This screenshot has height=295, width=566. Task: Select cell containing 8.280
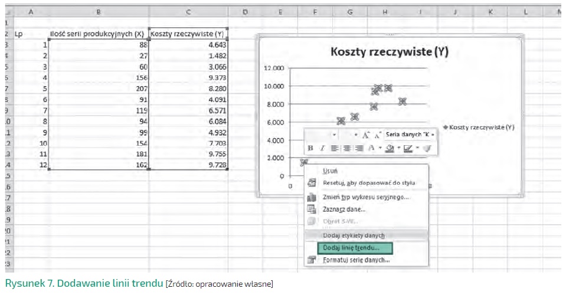(188, 88)
